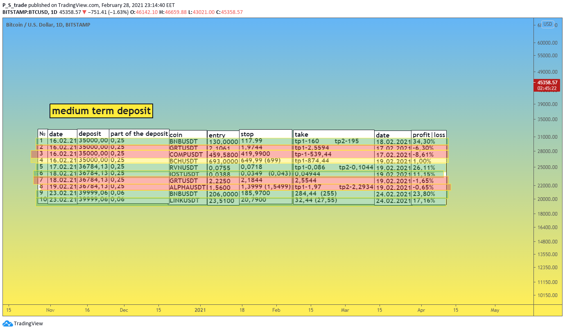Click the 10150.00 price axis label

click(548, 295)
